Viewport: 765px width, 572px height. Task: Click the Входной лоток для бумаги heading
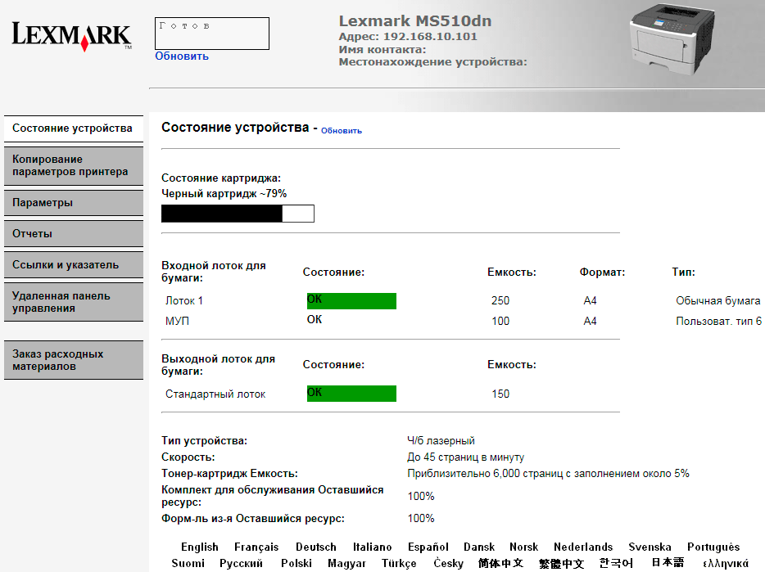(213, 272)
